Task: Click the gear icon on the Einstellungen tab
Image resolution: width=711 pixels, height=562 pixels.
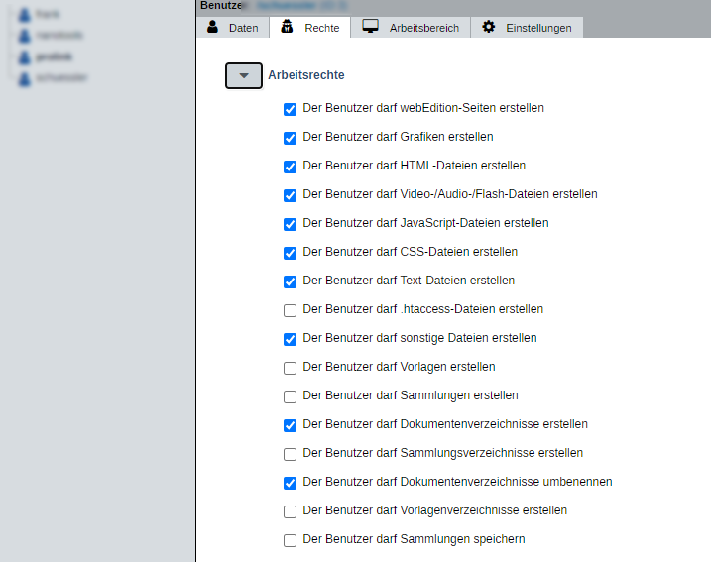Action: tap(488, 27)
